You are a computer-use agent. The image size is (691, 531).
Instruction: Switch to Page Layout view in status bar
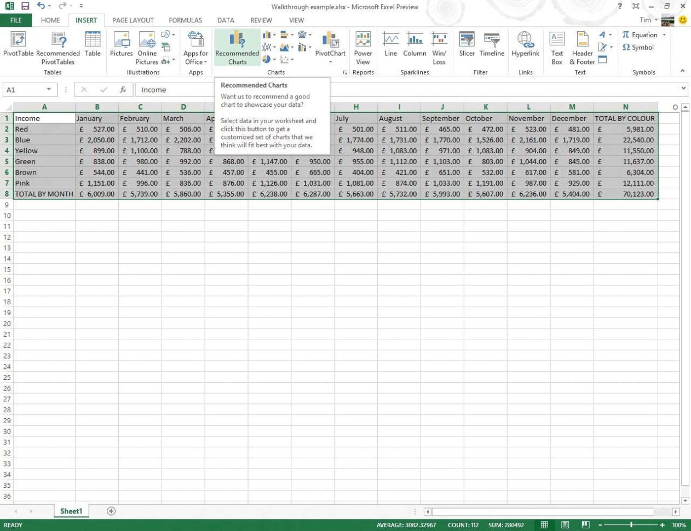[566, 524]
